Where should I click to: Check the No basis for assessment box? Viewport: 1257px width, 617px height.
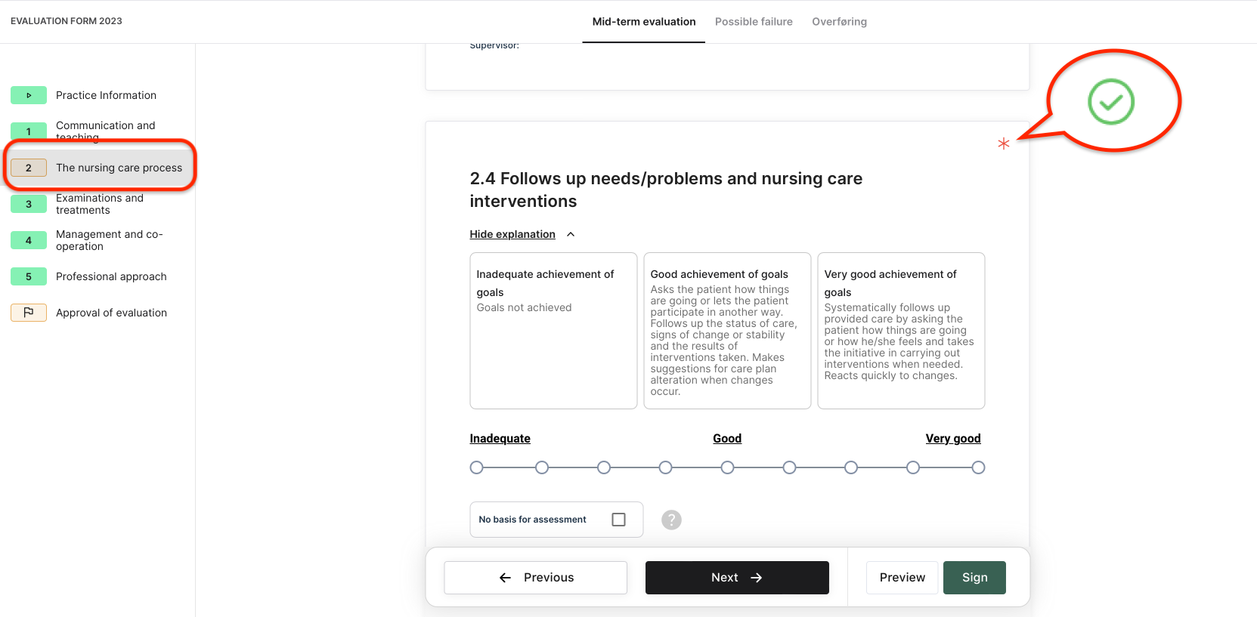click(x=618, y=520)
